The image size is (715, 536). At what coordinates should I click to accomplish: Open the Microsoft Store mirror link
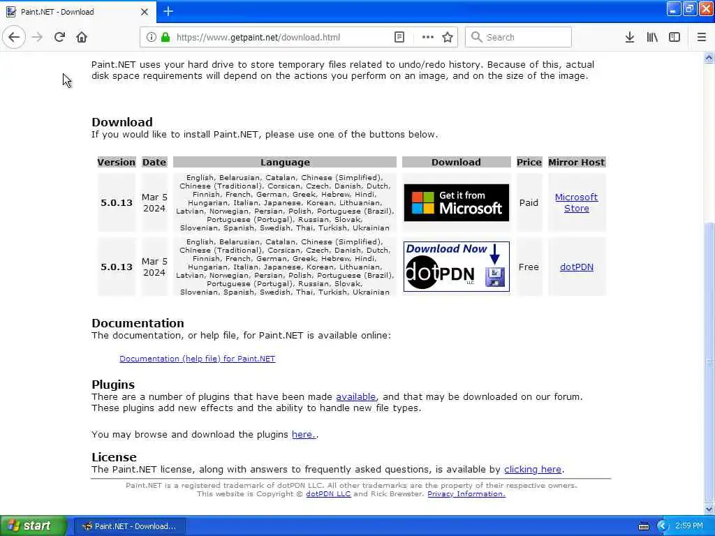click(576, 202)
